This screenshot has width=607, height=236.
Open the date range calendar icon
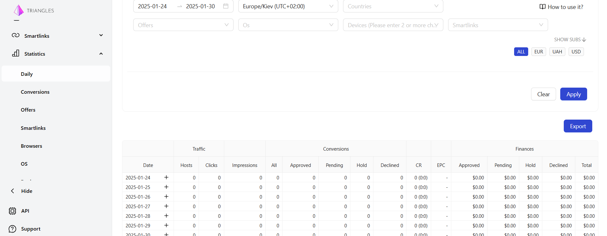[x=226, y=6]
